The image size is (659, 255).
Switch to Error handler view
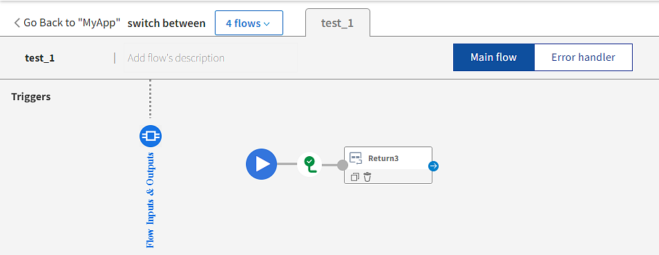click(x=583, y=57)
